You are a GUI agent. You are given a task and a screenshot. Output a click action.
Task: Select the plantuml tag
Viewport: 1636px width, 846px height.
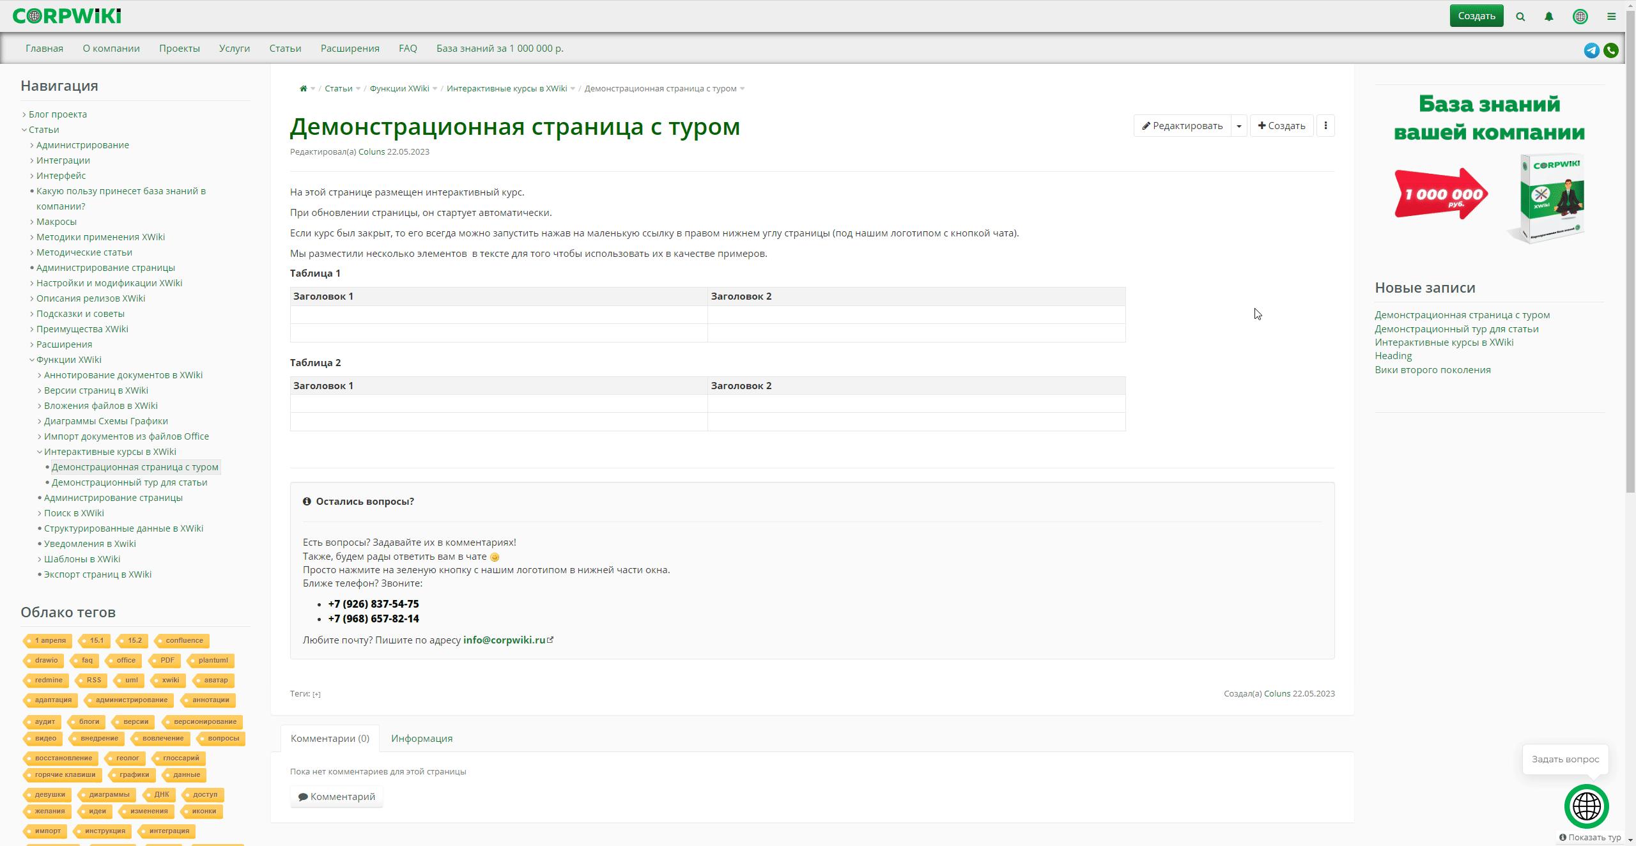[x=212, y=661]
